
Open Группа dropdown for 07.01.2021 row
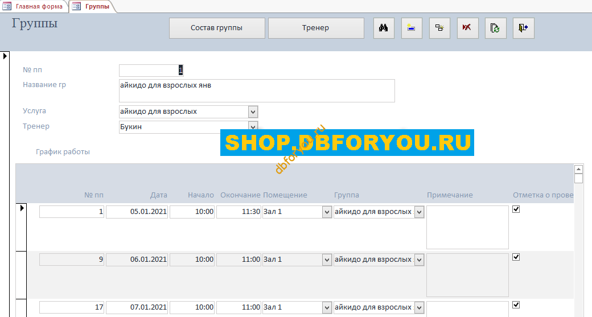(x=419, y=308)
